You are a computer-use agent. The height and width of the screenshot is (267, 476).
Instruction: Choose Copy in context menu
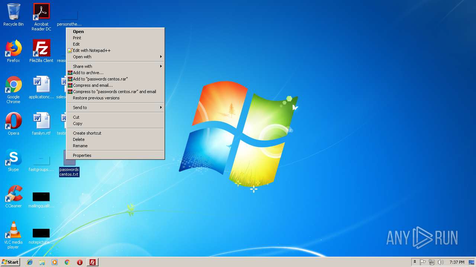point(115,123)
